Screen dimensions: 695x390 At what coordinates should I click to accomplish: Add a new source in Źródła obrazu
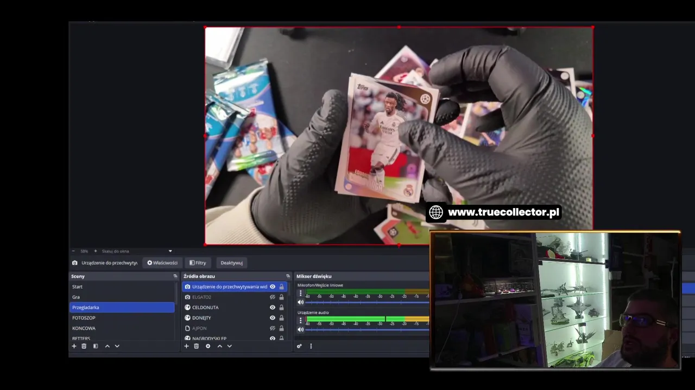click(186, 346)
